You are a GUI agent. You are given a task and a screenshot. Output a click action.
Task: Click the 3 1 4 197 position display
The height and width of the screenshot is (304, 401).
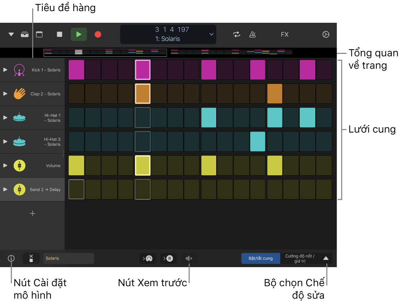click(172, 30)
